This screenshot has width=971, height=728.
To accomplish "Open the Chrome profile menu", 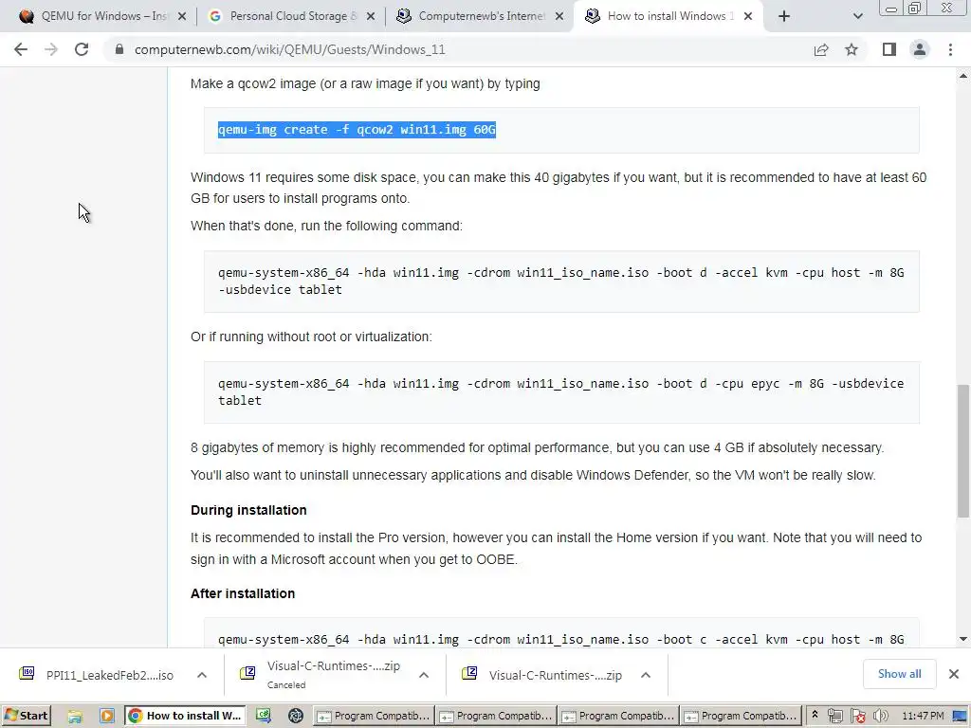I will pyautogui.click(x=920, y=49).
